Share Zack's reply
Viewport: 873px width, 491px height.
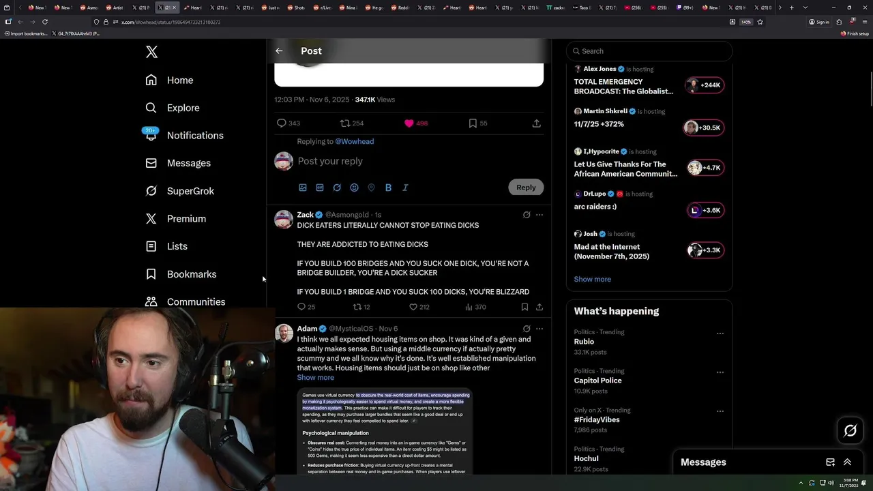[539, 307]
